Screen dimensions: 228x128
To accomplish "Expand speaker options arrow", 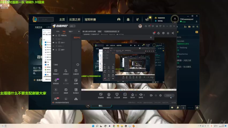I will click(x=144, y=95).
